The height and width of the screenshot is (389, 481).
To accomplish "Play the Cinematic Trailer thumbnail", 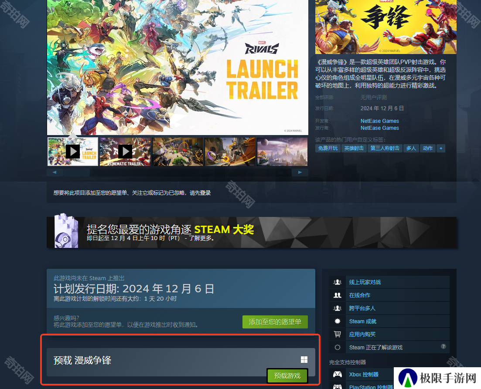I will pyautogui.click(x=125, y=152).
